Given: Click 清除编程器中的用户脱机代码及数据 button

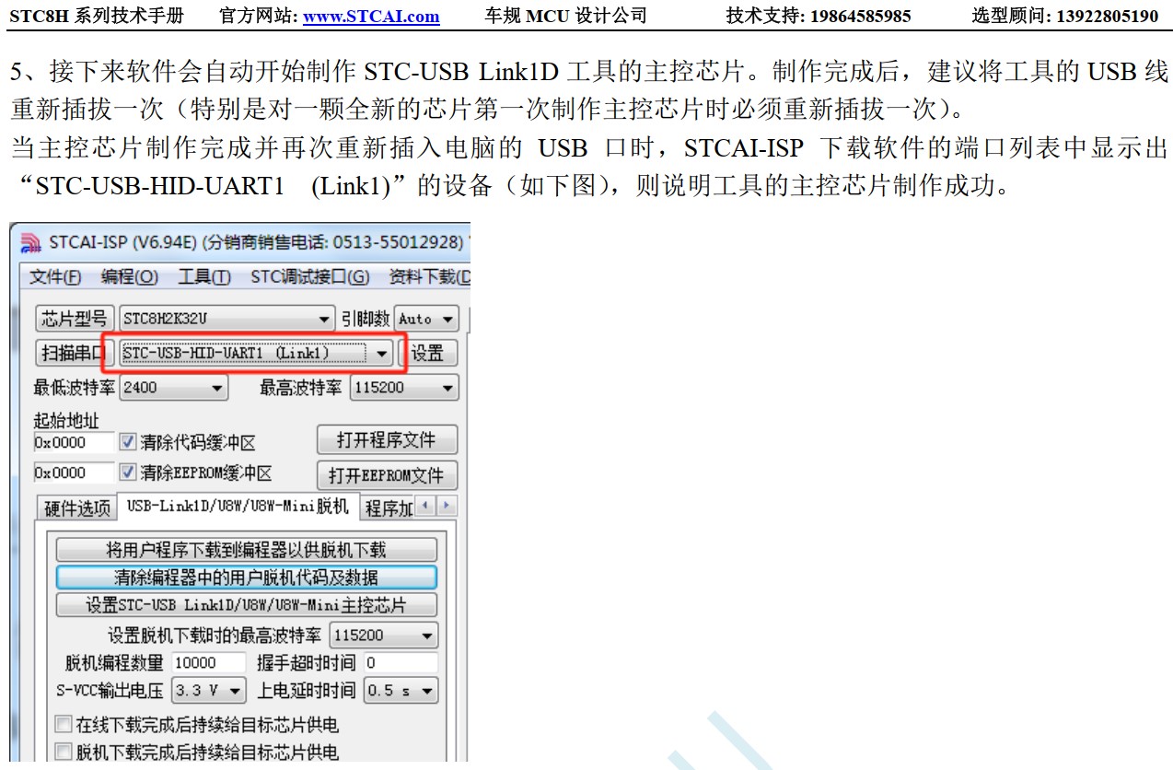Looking at the screenshot, I should 247,577.
